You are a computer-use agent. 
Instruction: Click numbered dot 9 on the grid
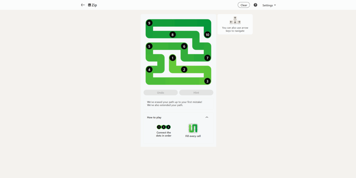[x=149, y=23]
